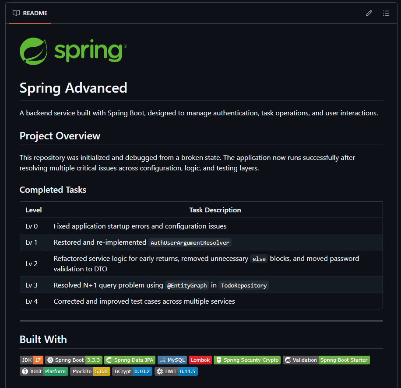The width and height of the screenshot is (401, 388).
Task: Click the MySQL dolphin icon badge
Action: [172, 360]
